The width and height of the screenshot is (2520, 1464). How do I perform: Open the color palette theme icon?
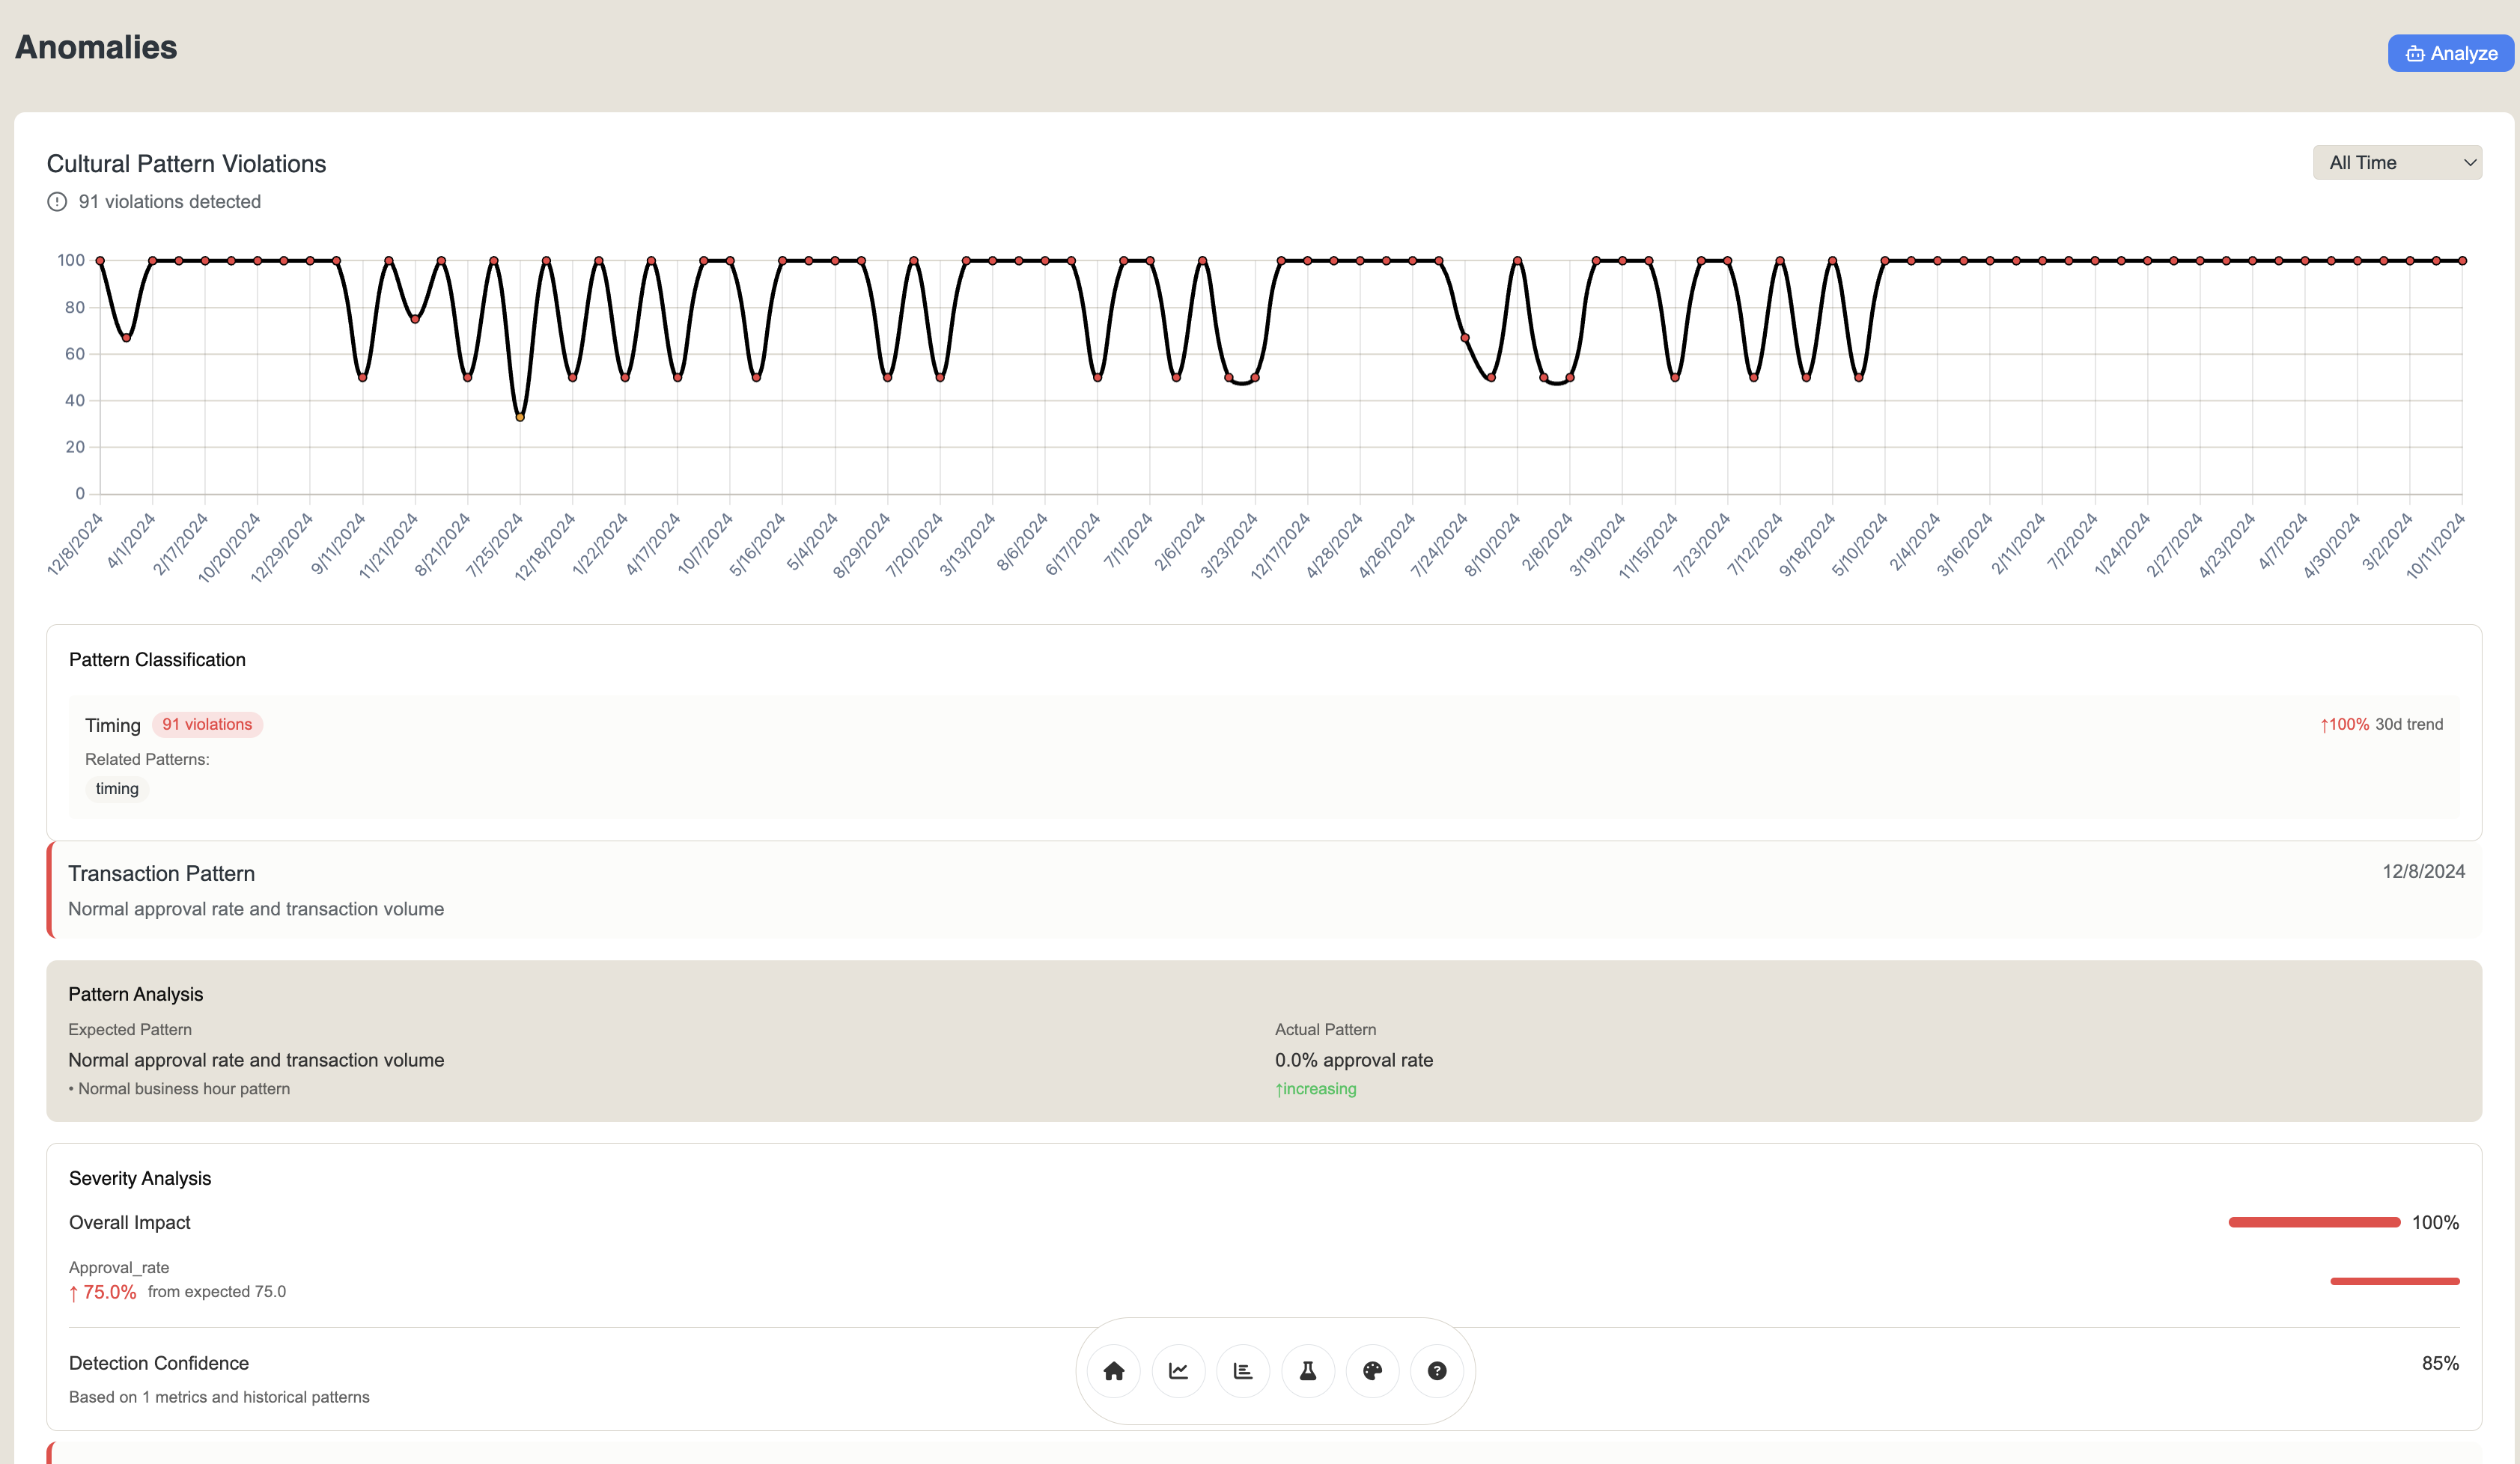pyautogui.click(x=1372, y=1371)
